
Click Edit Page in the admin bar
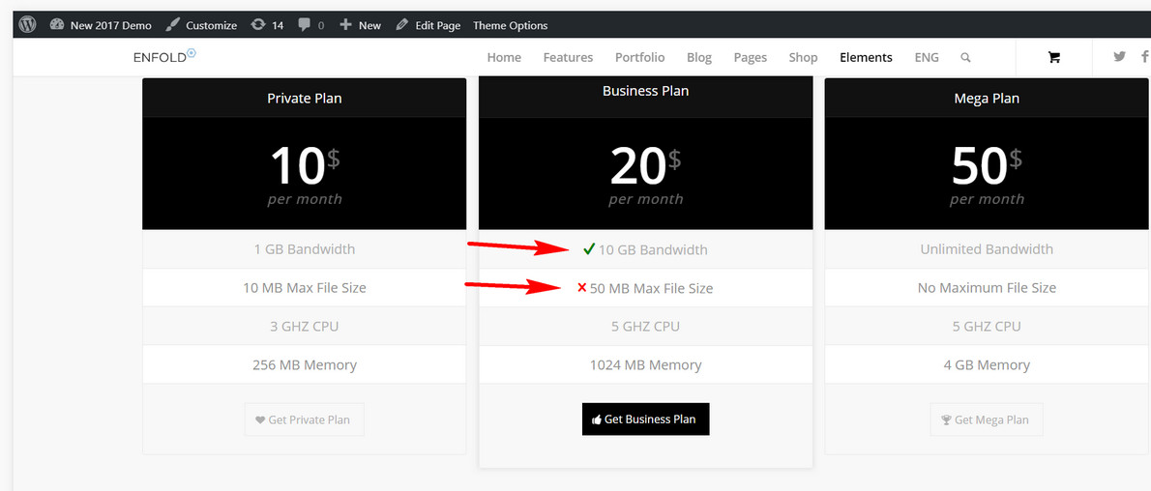428,25
